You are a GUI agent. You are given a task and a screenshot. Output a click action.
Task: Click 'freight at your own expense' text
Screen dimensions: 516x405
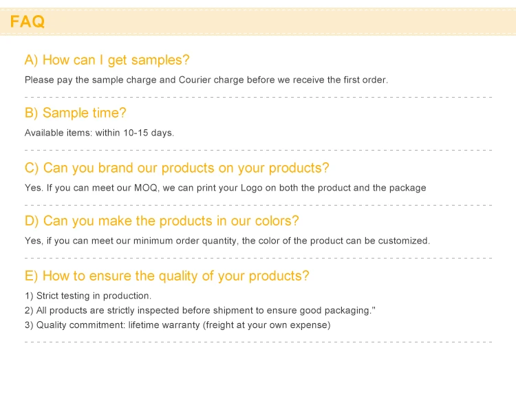tap(266, 325)
